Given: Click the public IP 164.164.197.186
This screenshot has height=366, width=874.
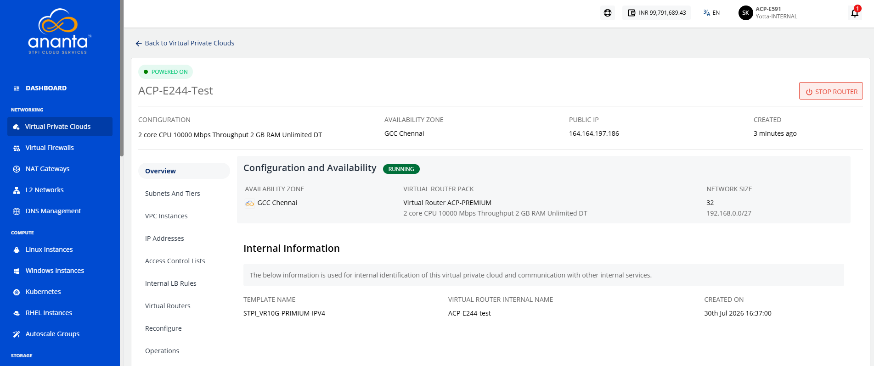Looking at the screenshot, I should [x=594, y=133].
